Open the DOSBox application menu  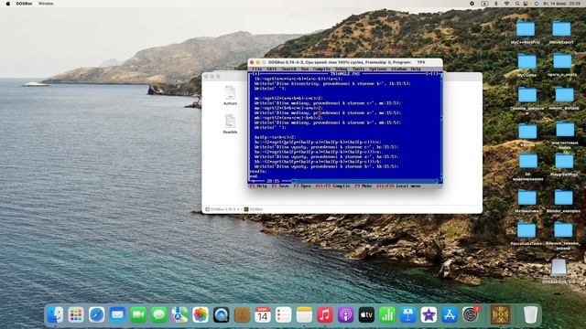pyautogui.click(x=24, y=4)
